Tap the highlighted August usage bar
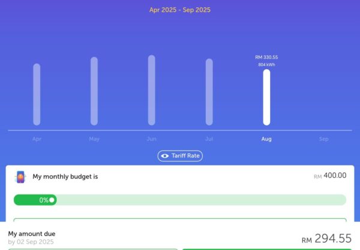Screen dimensions: 360x250 (266, 97)
